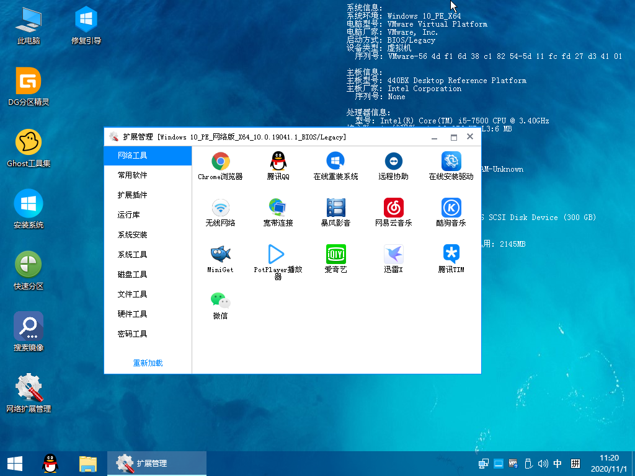
Task: Select 此电脑 desktop icon
Action: click(29, 25)
